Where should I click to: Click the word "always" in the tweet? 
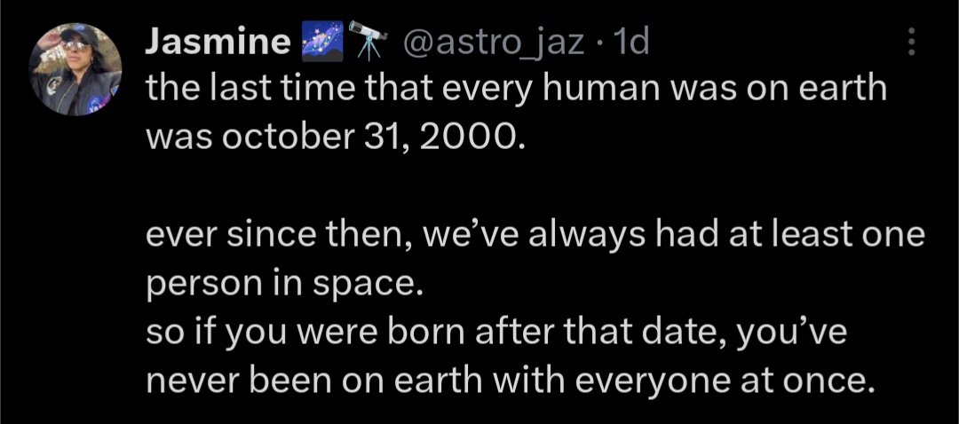[x=577, y=237]
